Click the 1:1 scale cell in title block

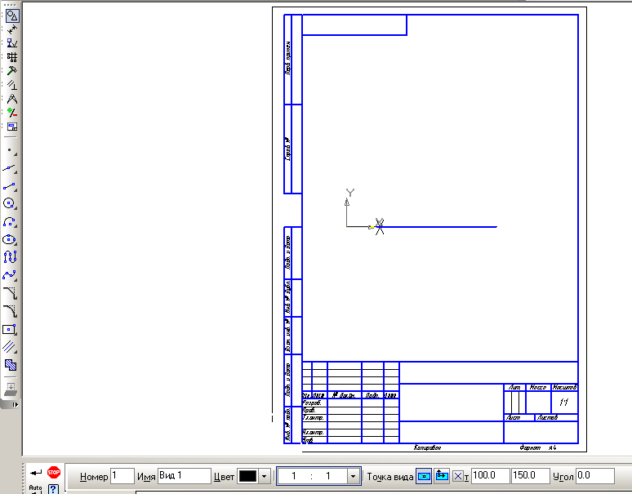pyautogui.click(x=564, y=402)
